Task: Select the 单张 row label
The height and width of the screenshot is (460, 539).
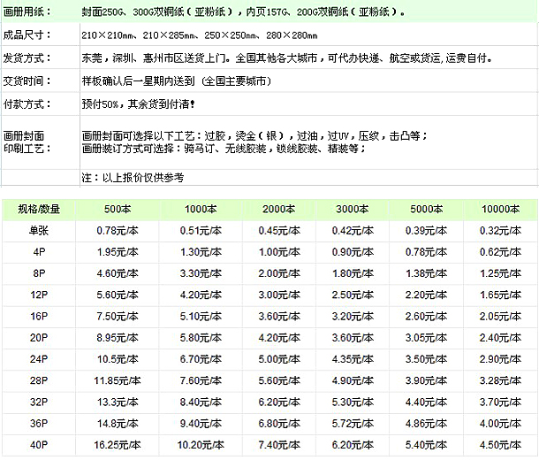Action: pyautogui.click(x=40, y=229)
